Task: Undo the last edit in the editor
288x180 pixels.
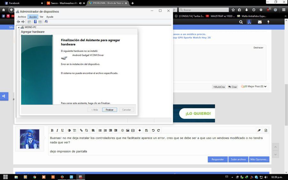Action: point(153,130)
